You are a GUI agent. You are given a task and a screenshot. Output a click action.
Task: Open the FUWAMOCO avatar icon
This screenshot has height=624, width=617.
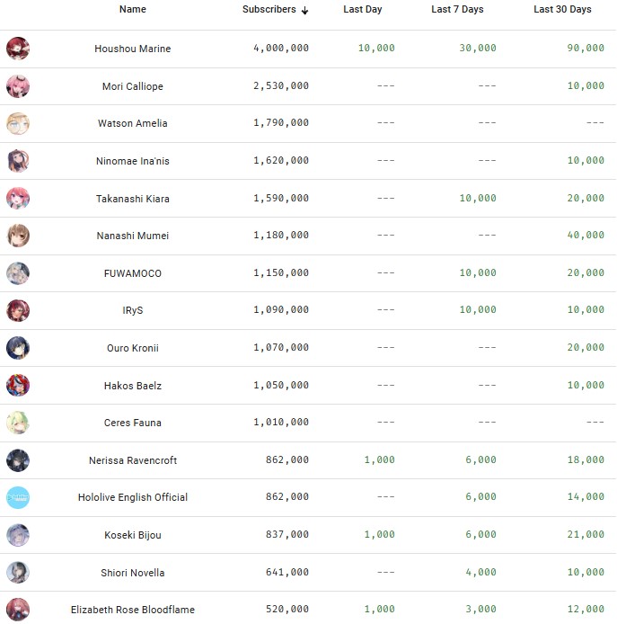(18, 273)
